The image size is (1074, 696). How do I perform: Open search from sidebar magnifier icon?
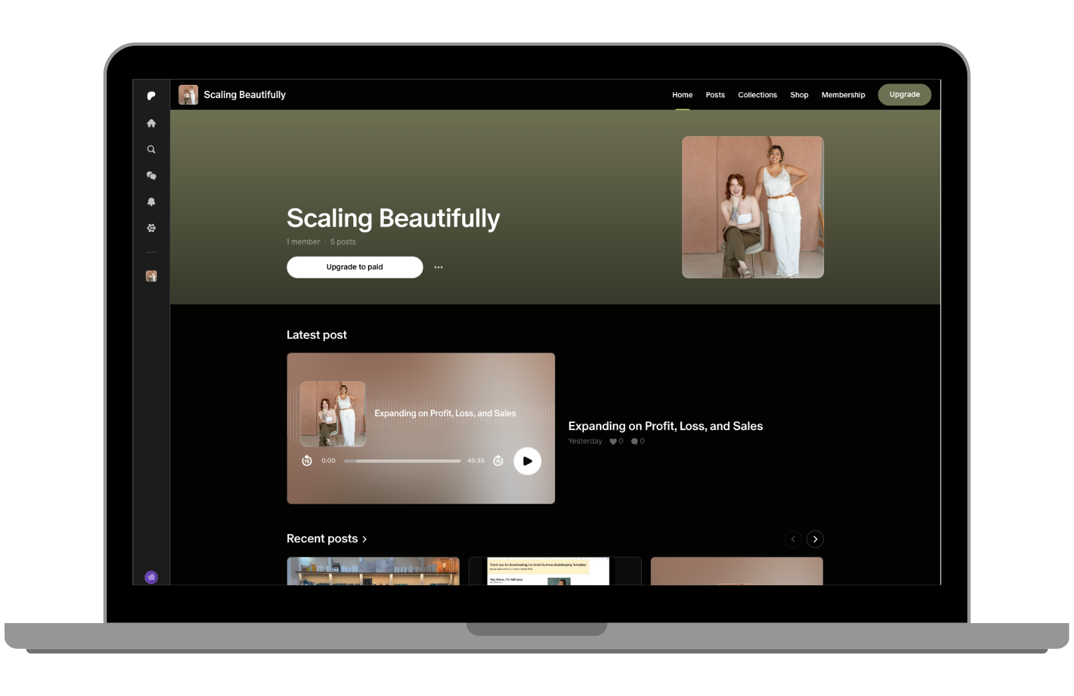point(151,149)
